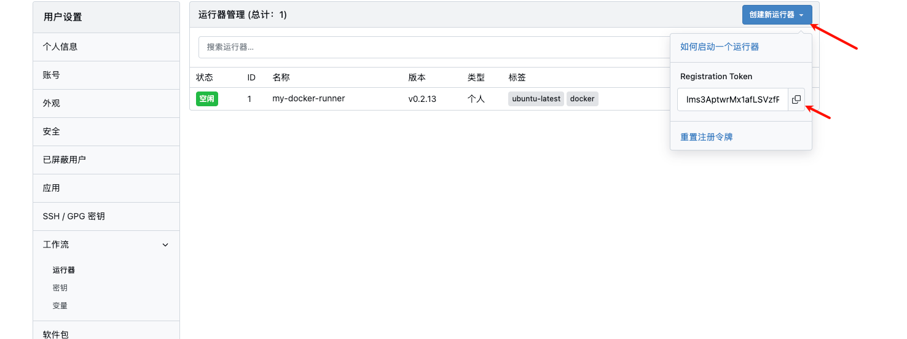
Task: Navigate to 安全 settings
Action: tap(52, 131)
